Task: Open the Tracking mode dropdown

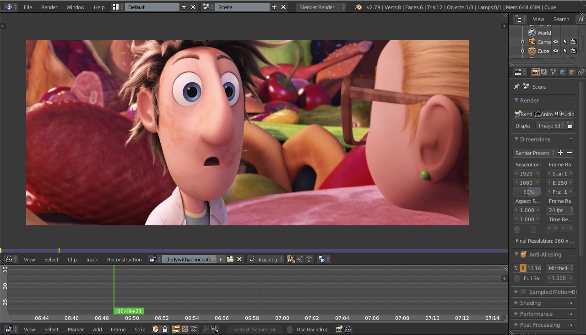Action: point(266,260)
